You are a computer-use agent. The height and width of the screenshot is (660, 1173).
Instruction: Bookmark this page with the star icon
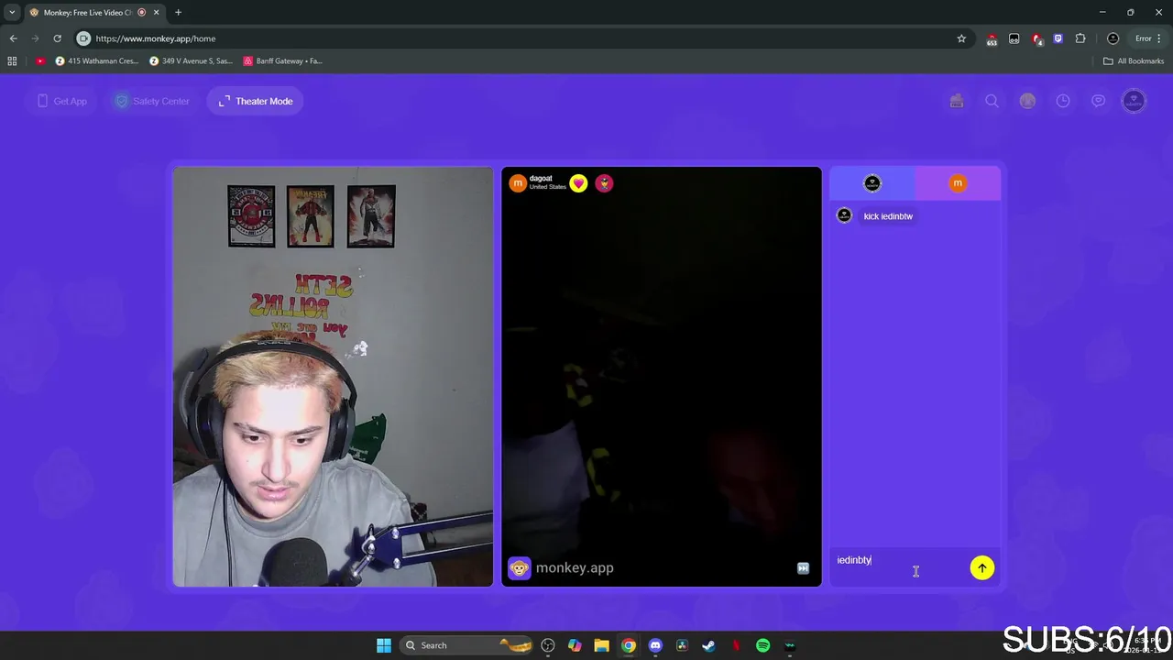click(961, 38)
